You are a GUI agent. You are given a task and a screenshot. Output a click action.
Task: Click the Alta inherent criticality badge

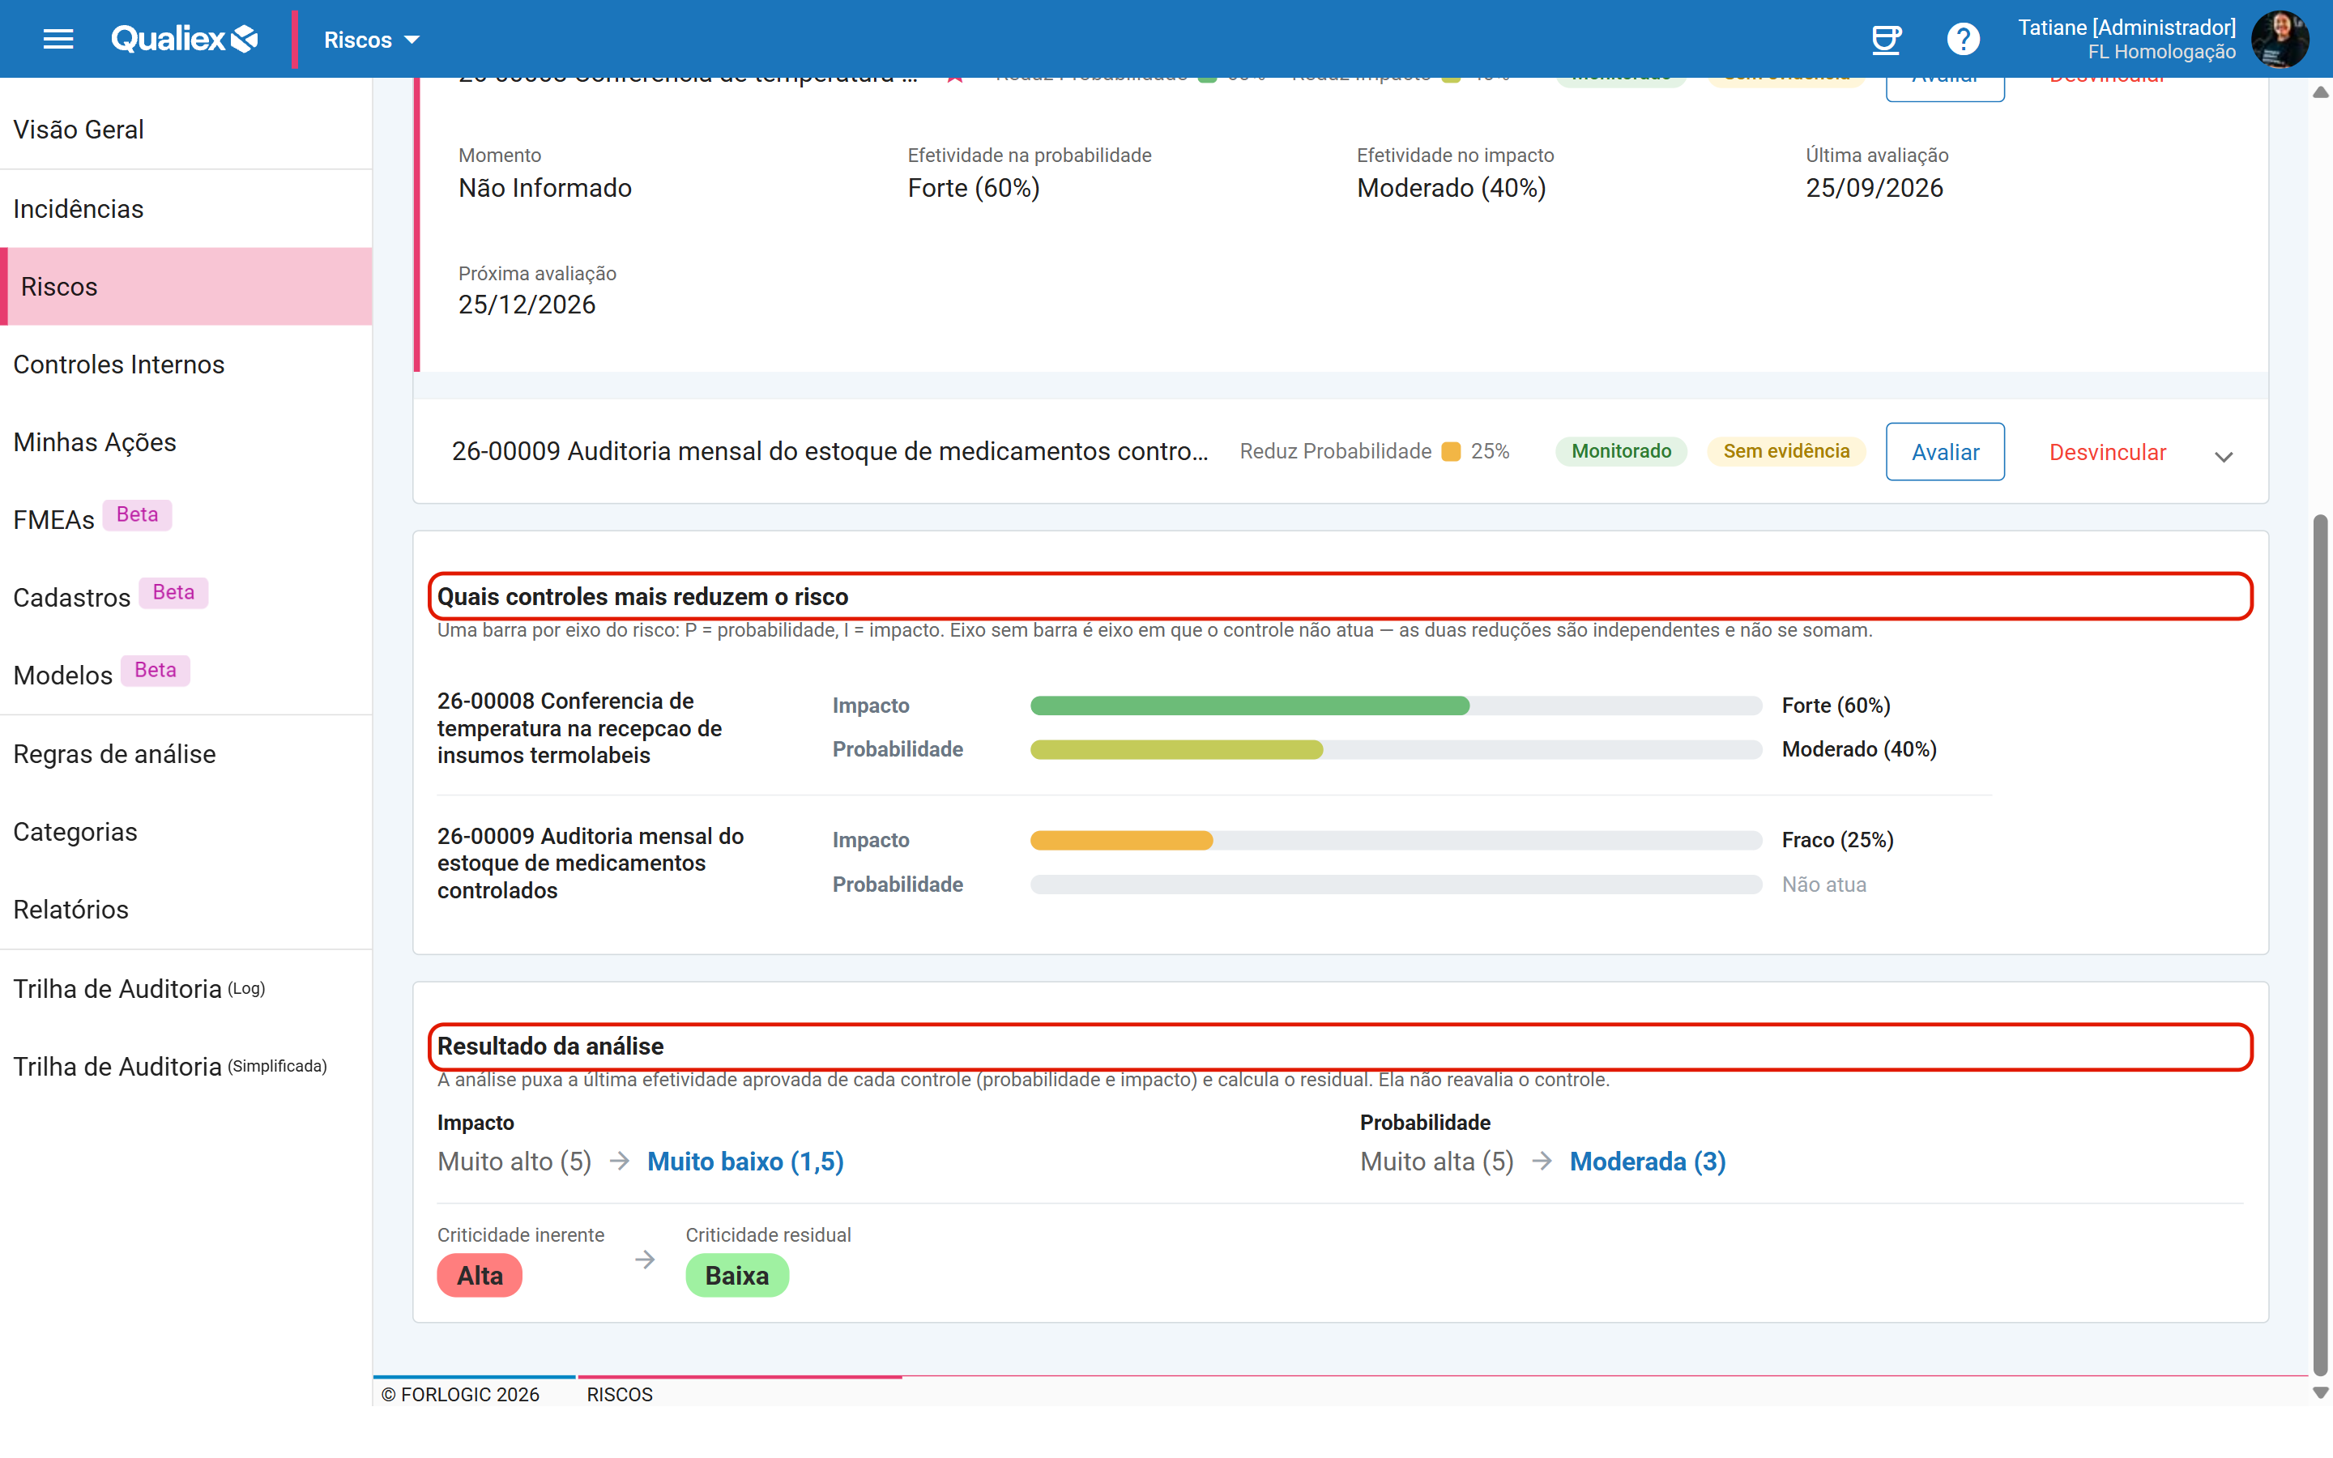tap(479, 1276)
